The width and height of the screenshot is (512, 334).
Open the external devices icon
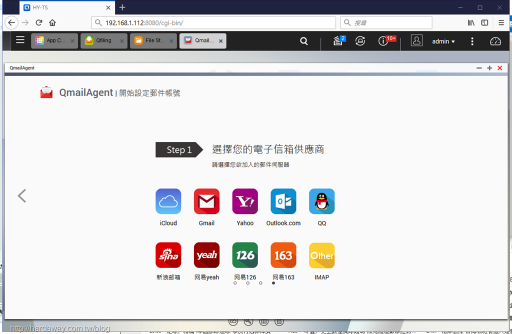(360, 41)
